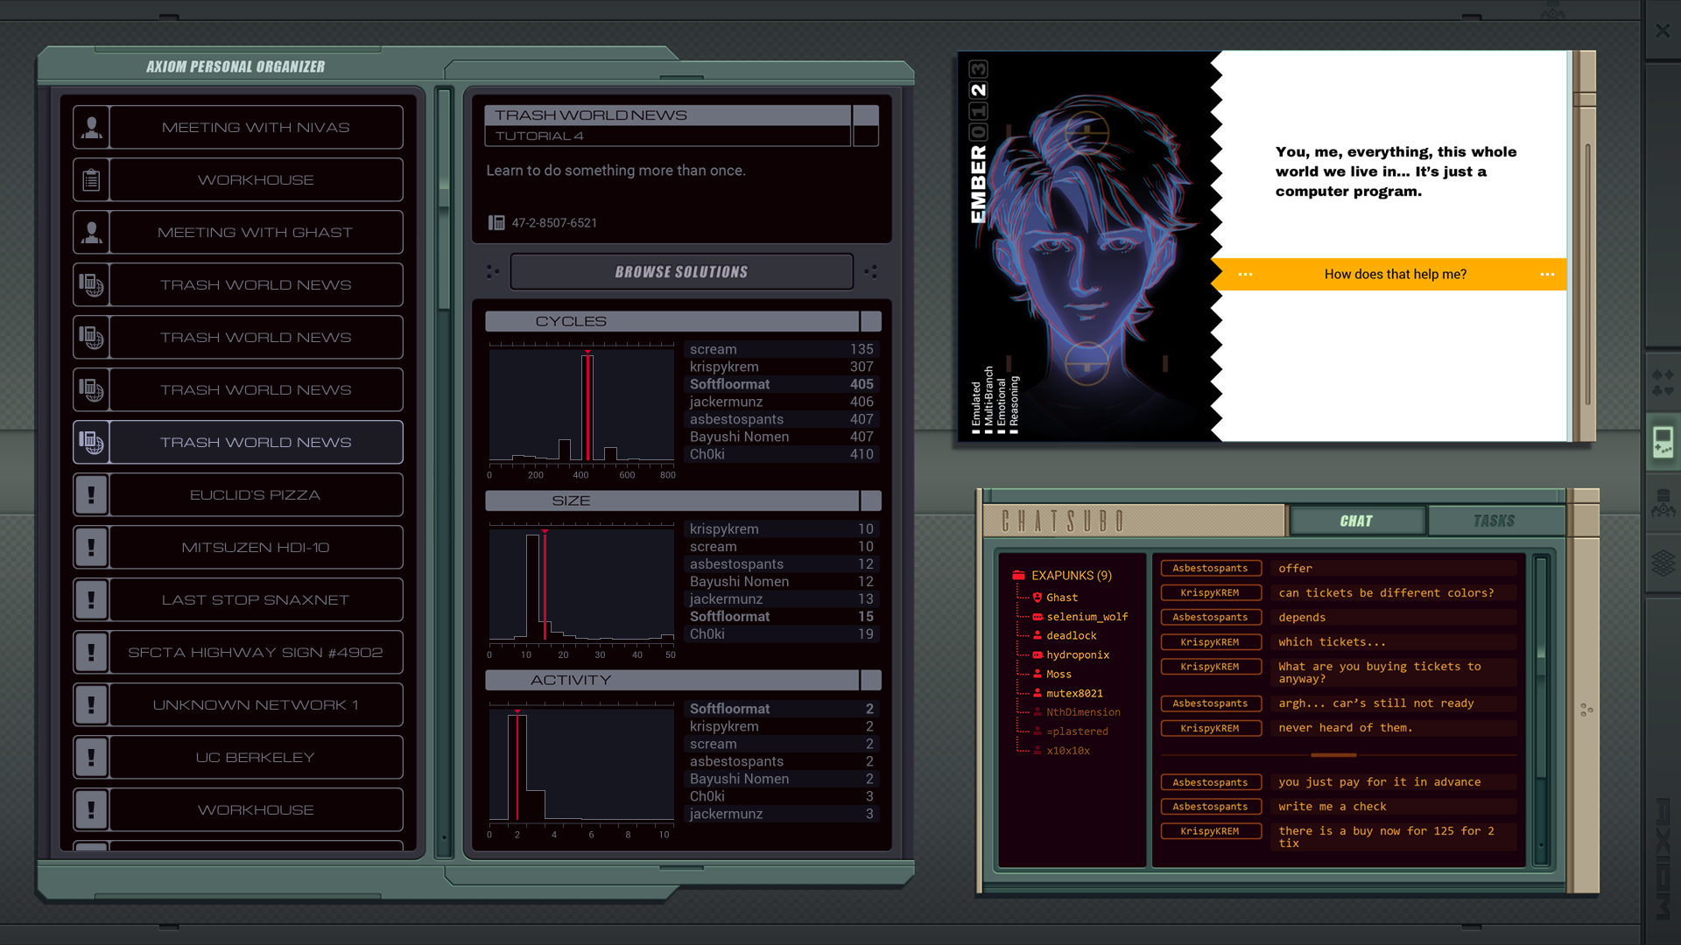
Task: Select SFCTA Highway Sign #4902 mission
Action: point(256,653)
